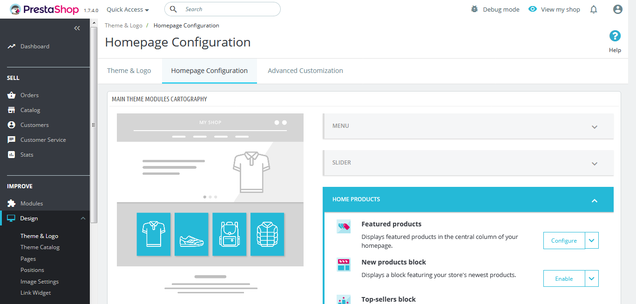Open Theme Catalog in the sidebar

point(40,247)
